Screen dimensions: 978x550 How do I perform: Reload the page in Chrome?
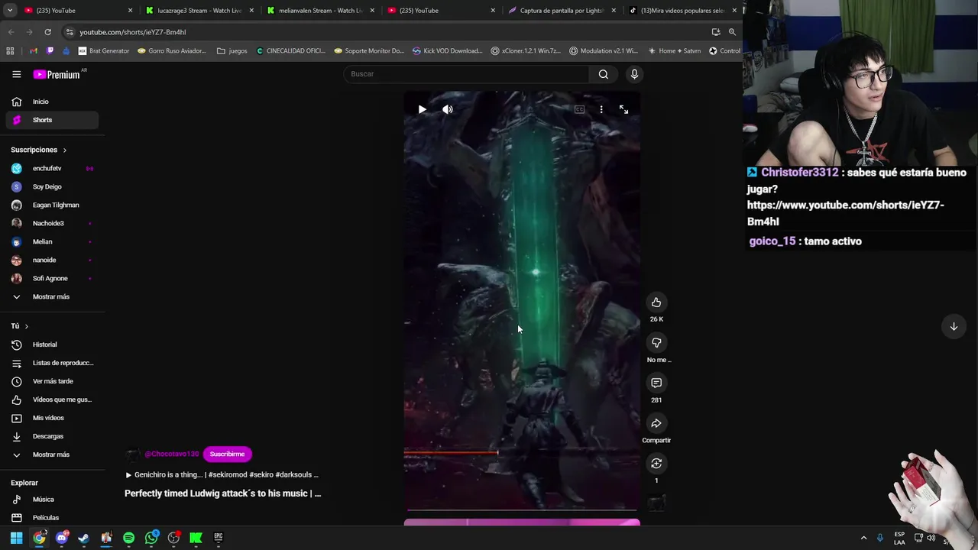click(x=47, y=32)
